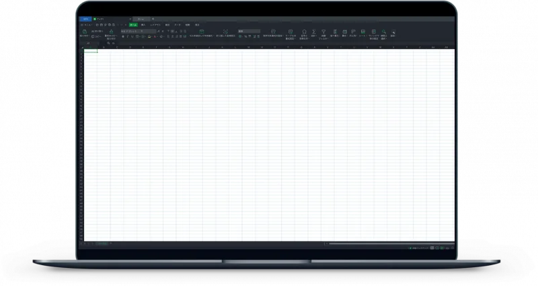The image size is (538, 286).
Task: Select cell A1 in the grid
Action: 91,51
